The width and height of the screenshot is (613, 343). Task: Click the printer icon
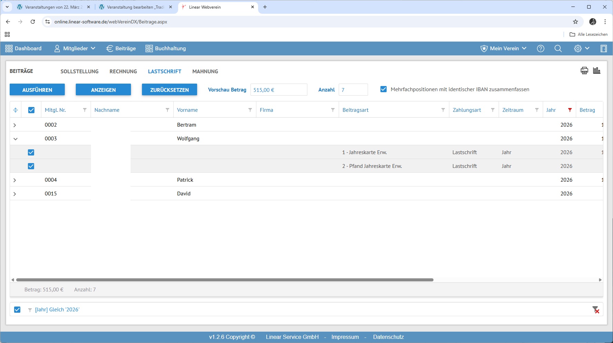(584, 71)
